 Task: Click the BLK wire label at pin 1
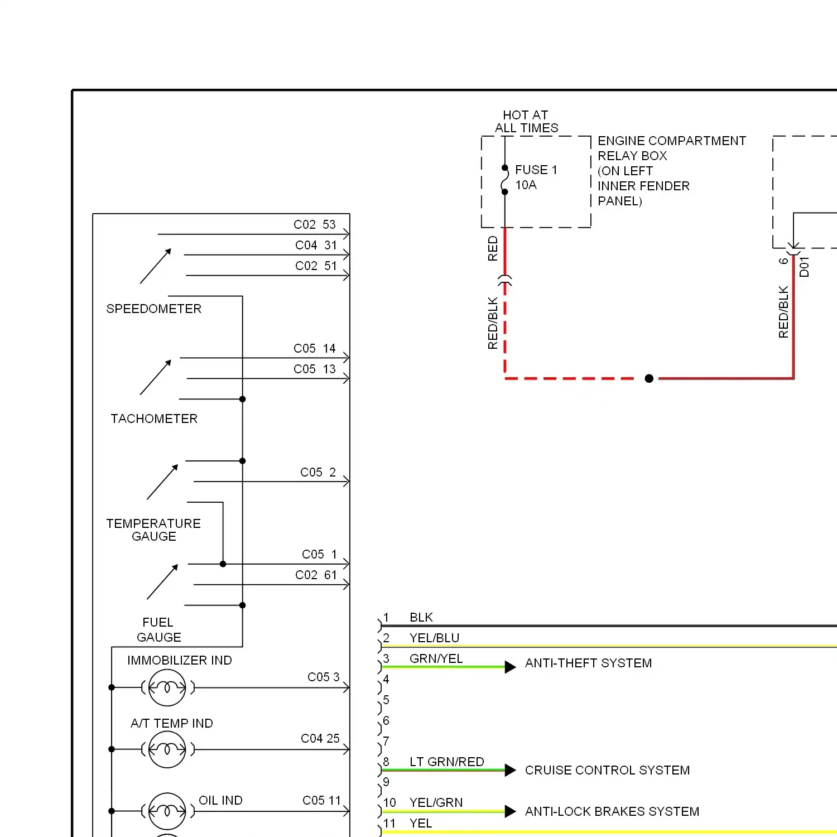click(x=421, y=617)
